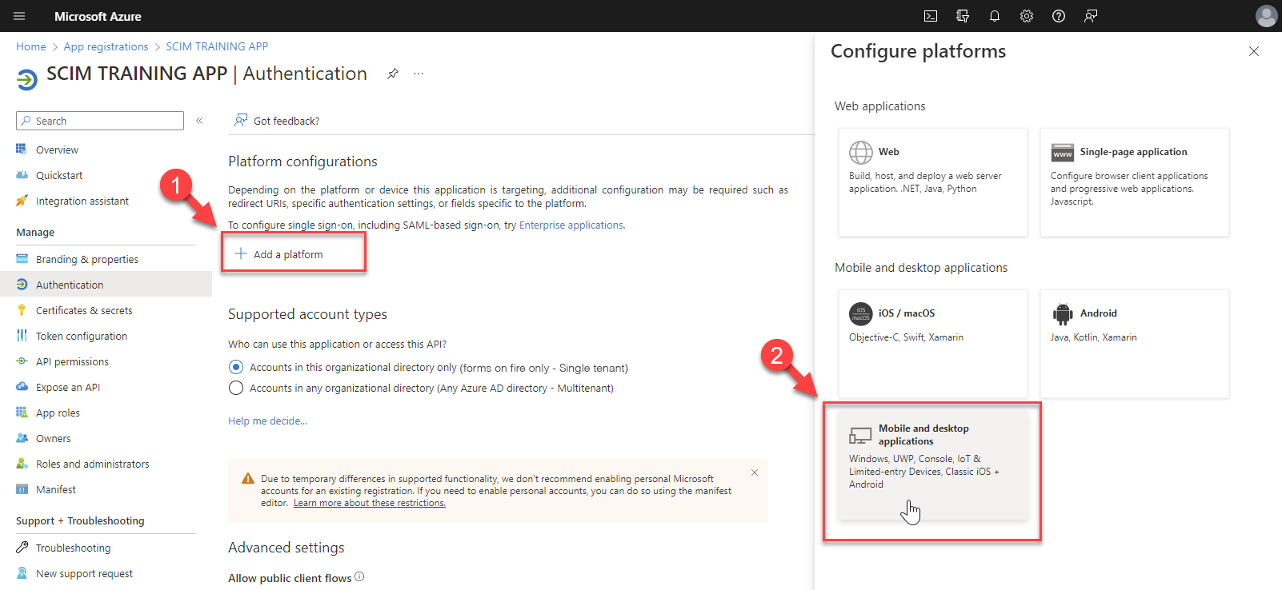
Task: Go to App registrations breadcrumb
Action: coord(106,46)
